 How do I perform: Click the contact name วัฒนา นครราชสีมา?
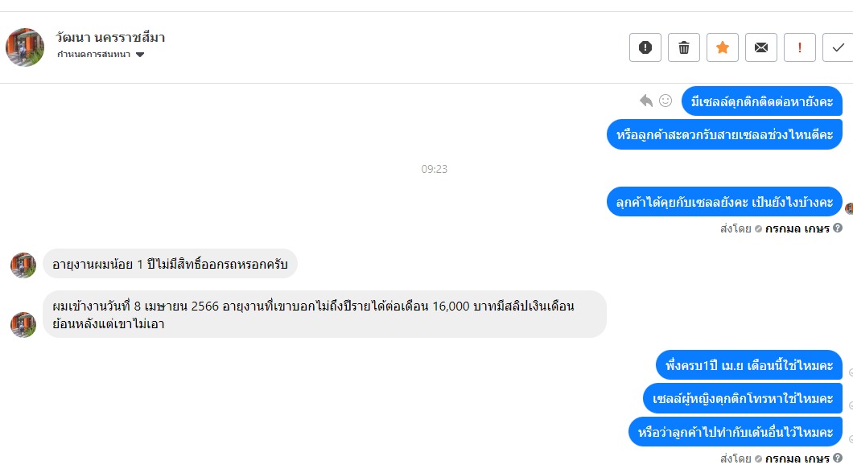pyautogui.click(x=110, y=38)
